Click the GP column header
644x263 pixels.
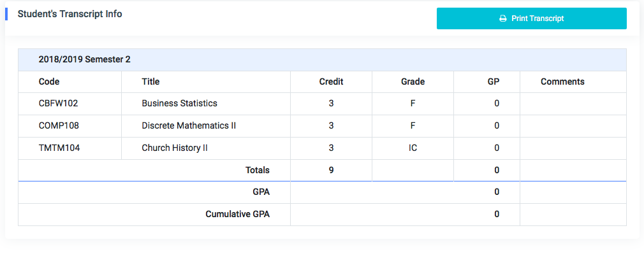(493, 82)
